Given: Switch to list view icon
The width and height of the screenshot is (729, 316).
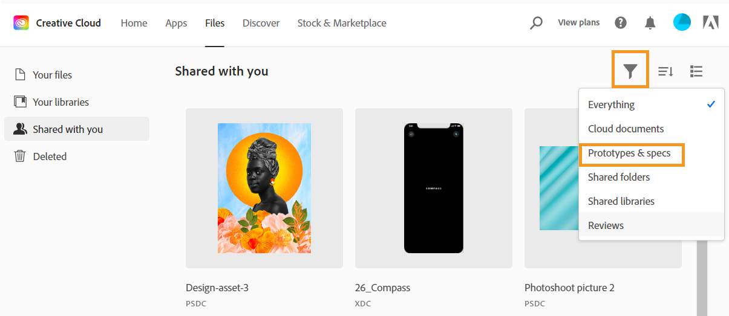Looking at the screenshot, I should (x=696, y=71).
